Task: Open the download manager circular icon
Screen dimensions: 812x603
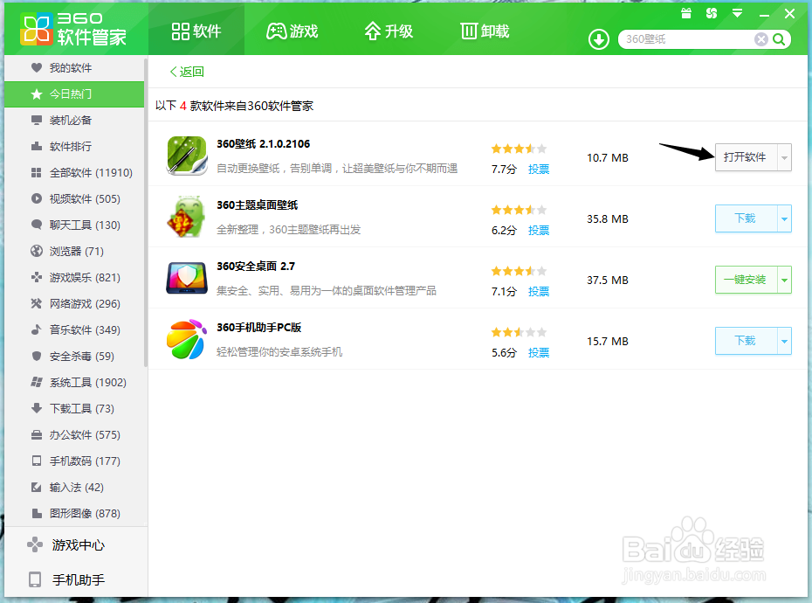Action: [x=598, y=38]
